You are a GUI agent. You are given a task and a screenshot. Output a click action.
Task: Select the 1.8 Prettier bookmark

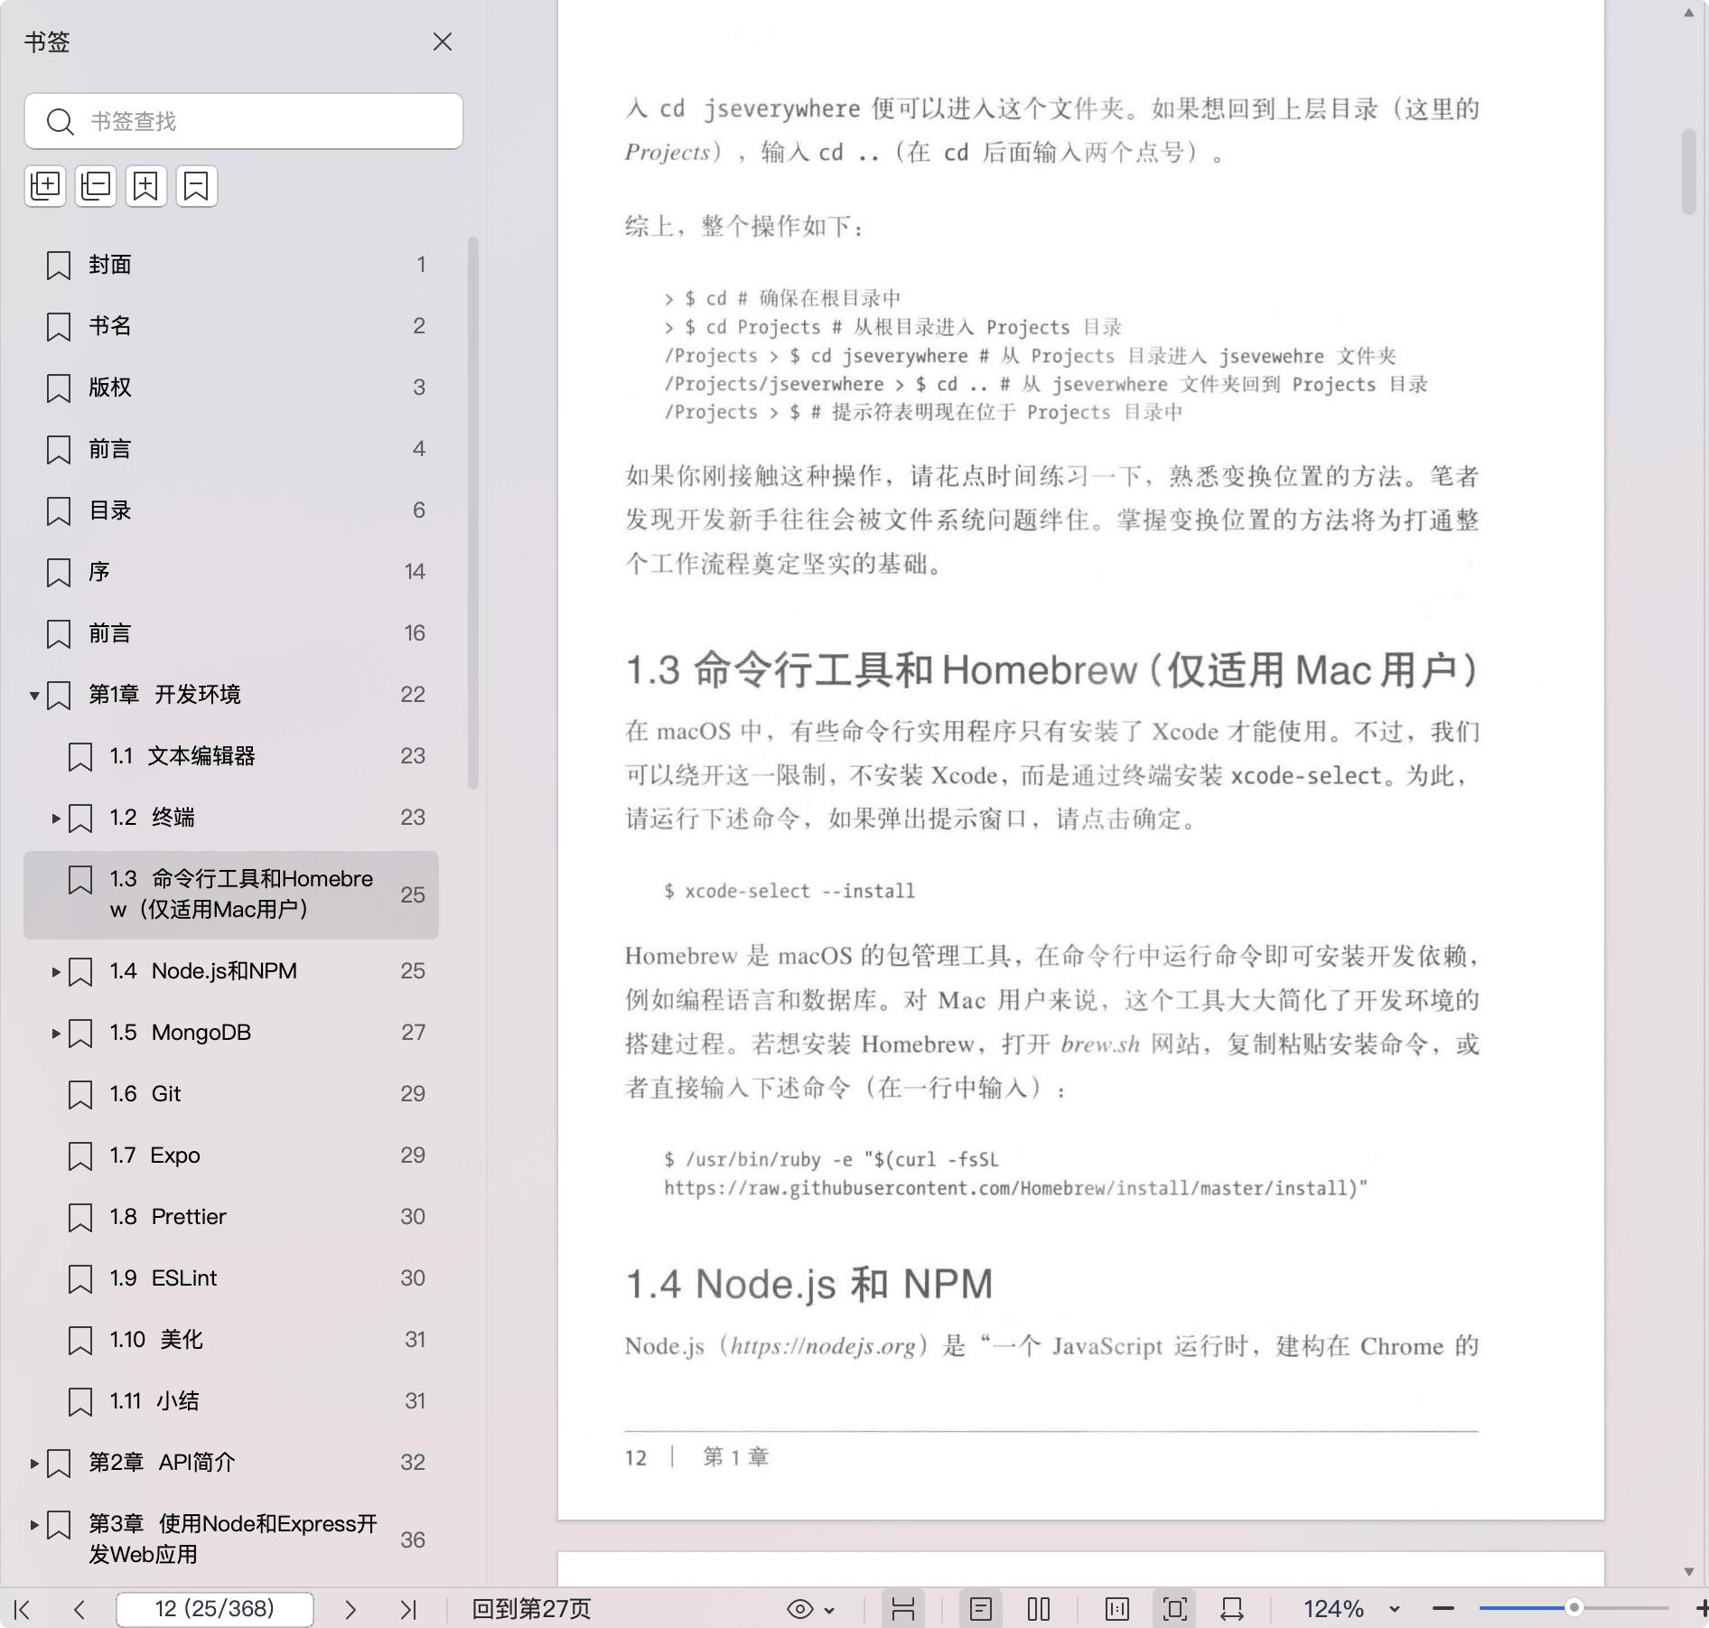[x=188, y=1217]
